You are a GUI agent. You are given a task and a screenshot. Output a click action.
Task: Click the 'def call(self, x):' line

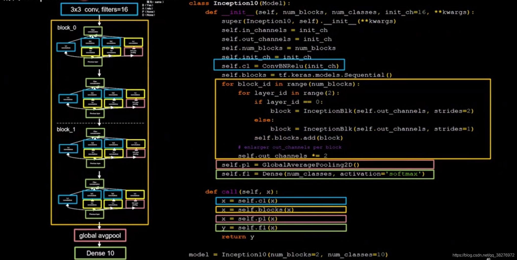tap(242, 192)
